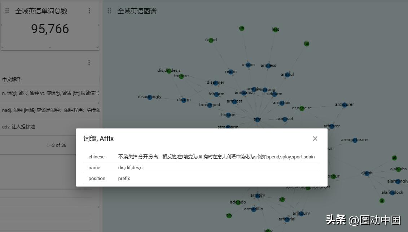Click the 'prefix' value in the Affix dialog
Viewport: 408px width, 232px height.
(124, 178)
